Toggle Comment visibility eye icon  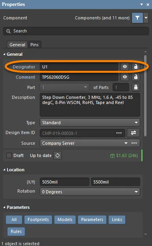point(125,77)
